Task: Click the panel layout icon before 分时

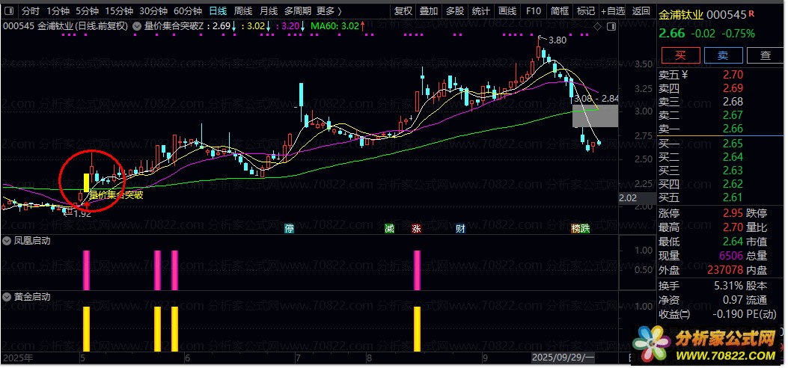Action: (8, 11)
